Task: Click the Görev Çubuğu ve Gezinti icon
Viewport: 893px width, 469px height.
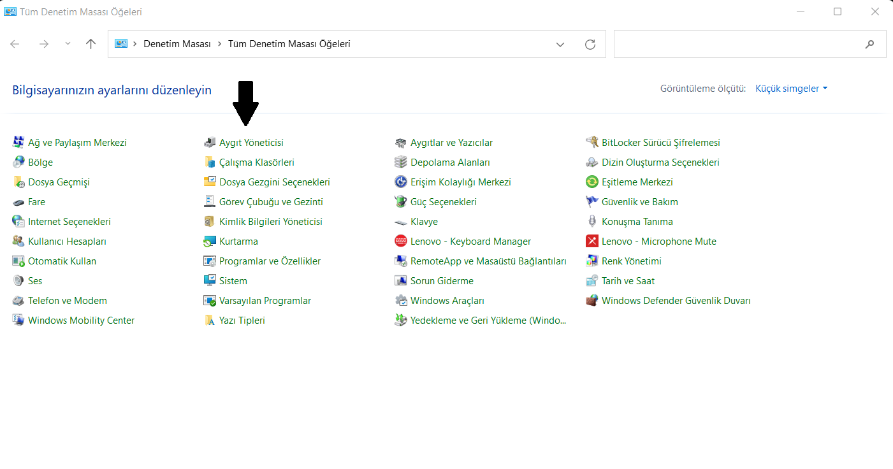Action: pos(209,202)
